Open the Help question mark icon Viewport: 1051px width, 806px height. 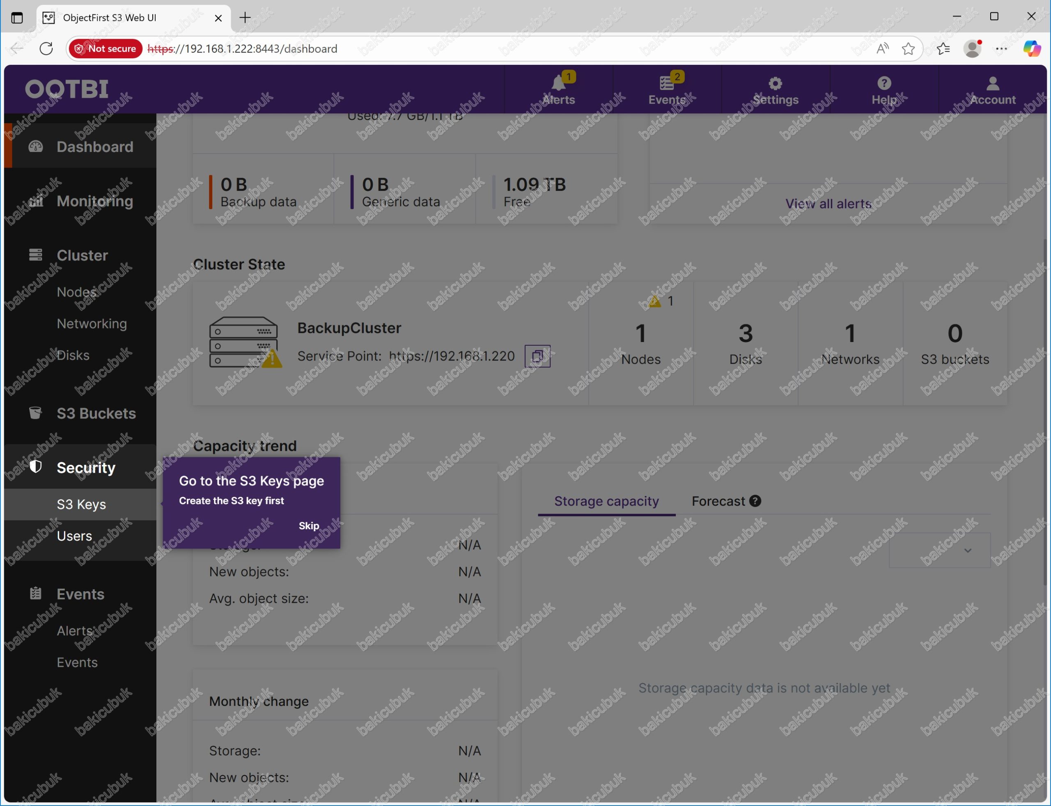[884, 83]
